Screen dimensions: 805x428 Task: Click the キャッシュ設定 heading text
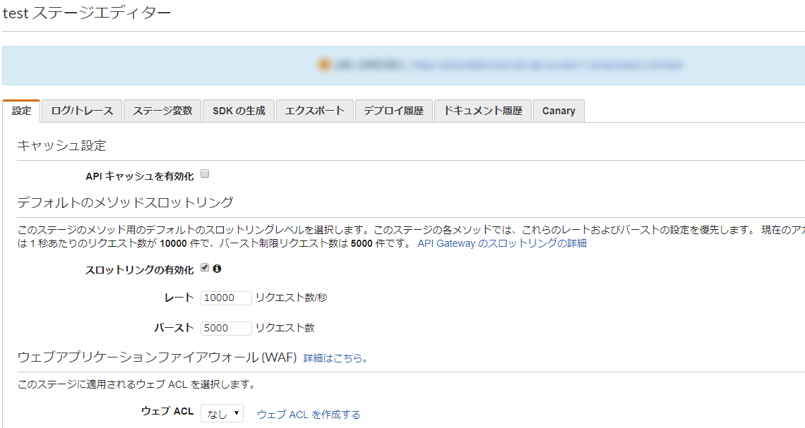(61, 145)
